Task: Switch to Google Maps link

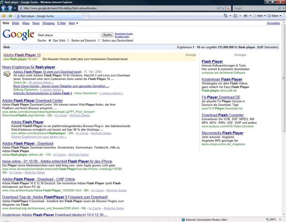Action: click(26, 23)
